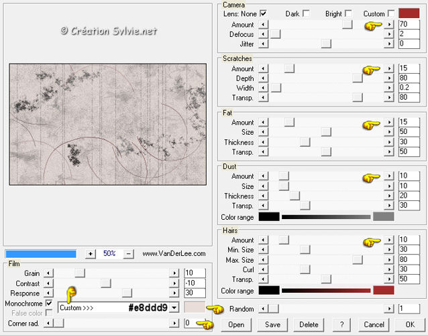Enable the Bright lens checkbox
Image resolution: width=428 pixels, height=335 pixels.
[347, 13]
